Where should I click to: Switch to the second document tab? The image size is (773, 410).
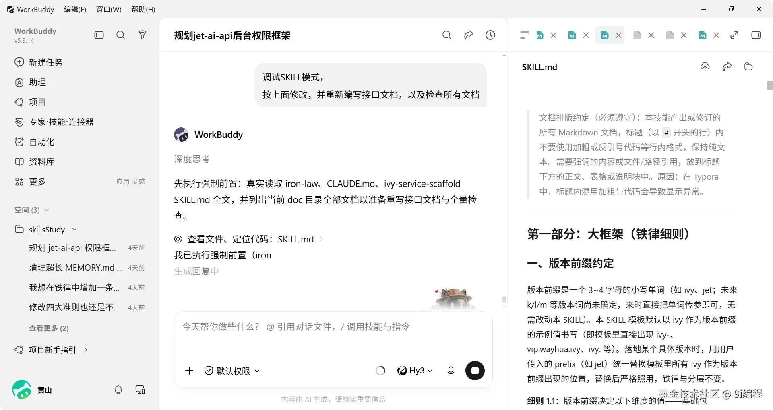point(572,35)
